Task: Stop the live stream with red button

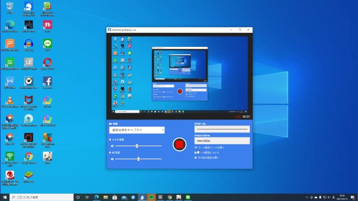Action: [180, 145]
